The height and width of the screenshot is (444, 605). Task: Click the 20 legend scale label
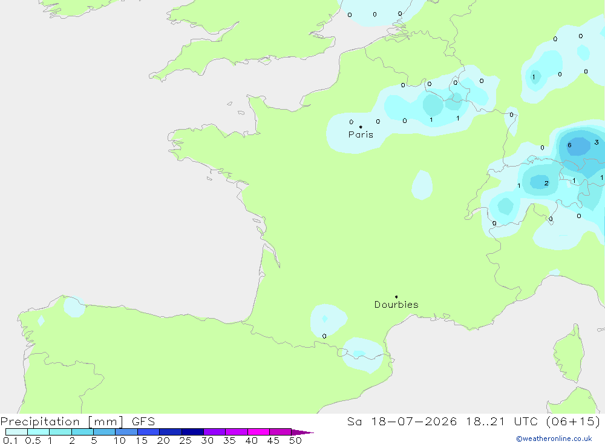[163, 440]
